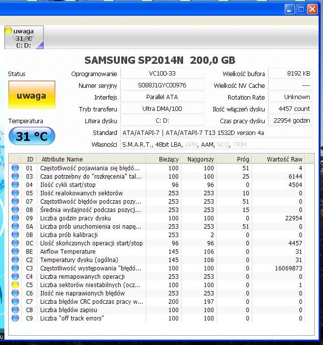Click the Próg column header
Viewport: 323px width, 345px height.
pos(234,159)
